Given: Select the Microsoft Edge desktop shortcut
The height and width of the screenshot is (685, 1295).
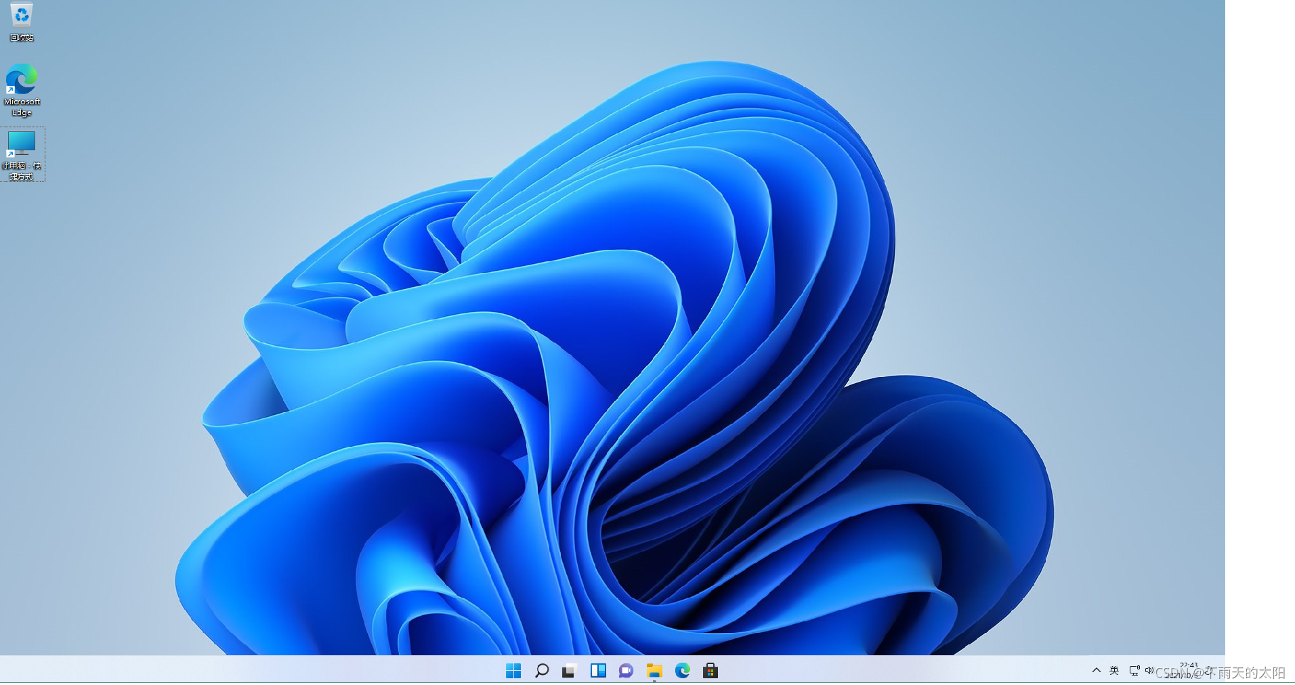Looking at the screenshot, I should pos(22,90).
